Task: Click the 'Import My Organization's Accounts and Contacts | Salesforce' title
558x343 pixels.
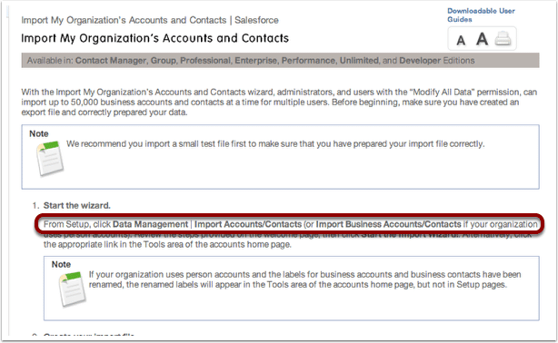Action: 149,20
